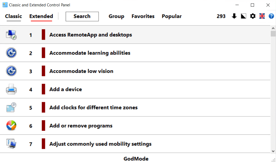Open Accommodate learning abilities entry
The height and width of the screenshot is (162, 276).
[90, 53]
